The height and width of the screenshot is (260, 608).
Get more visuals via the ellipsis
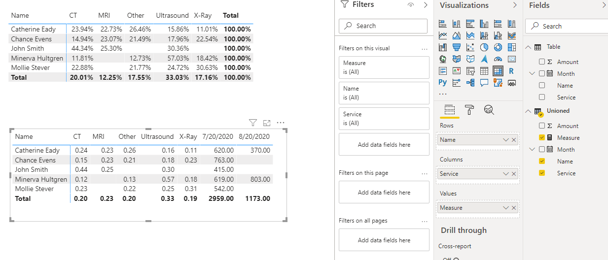(x=442, y=94)
